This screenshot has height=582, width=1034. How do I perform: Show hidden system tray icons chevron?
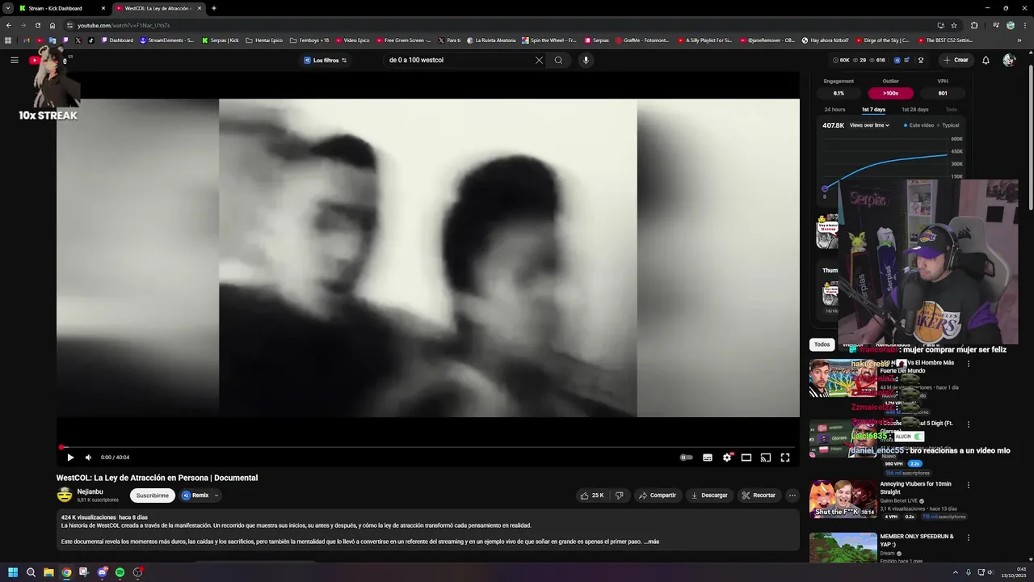point(956,572)
